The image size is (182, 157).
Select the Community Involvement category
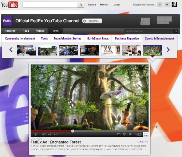click(20, 39)
